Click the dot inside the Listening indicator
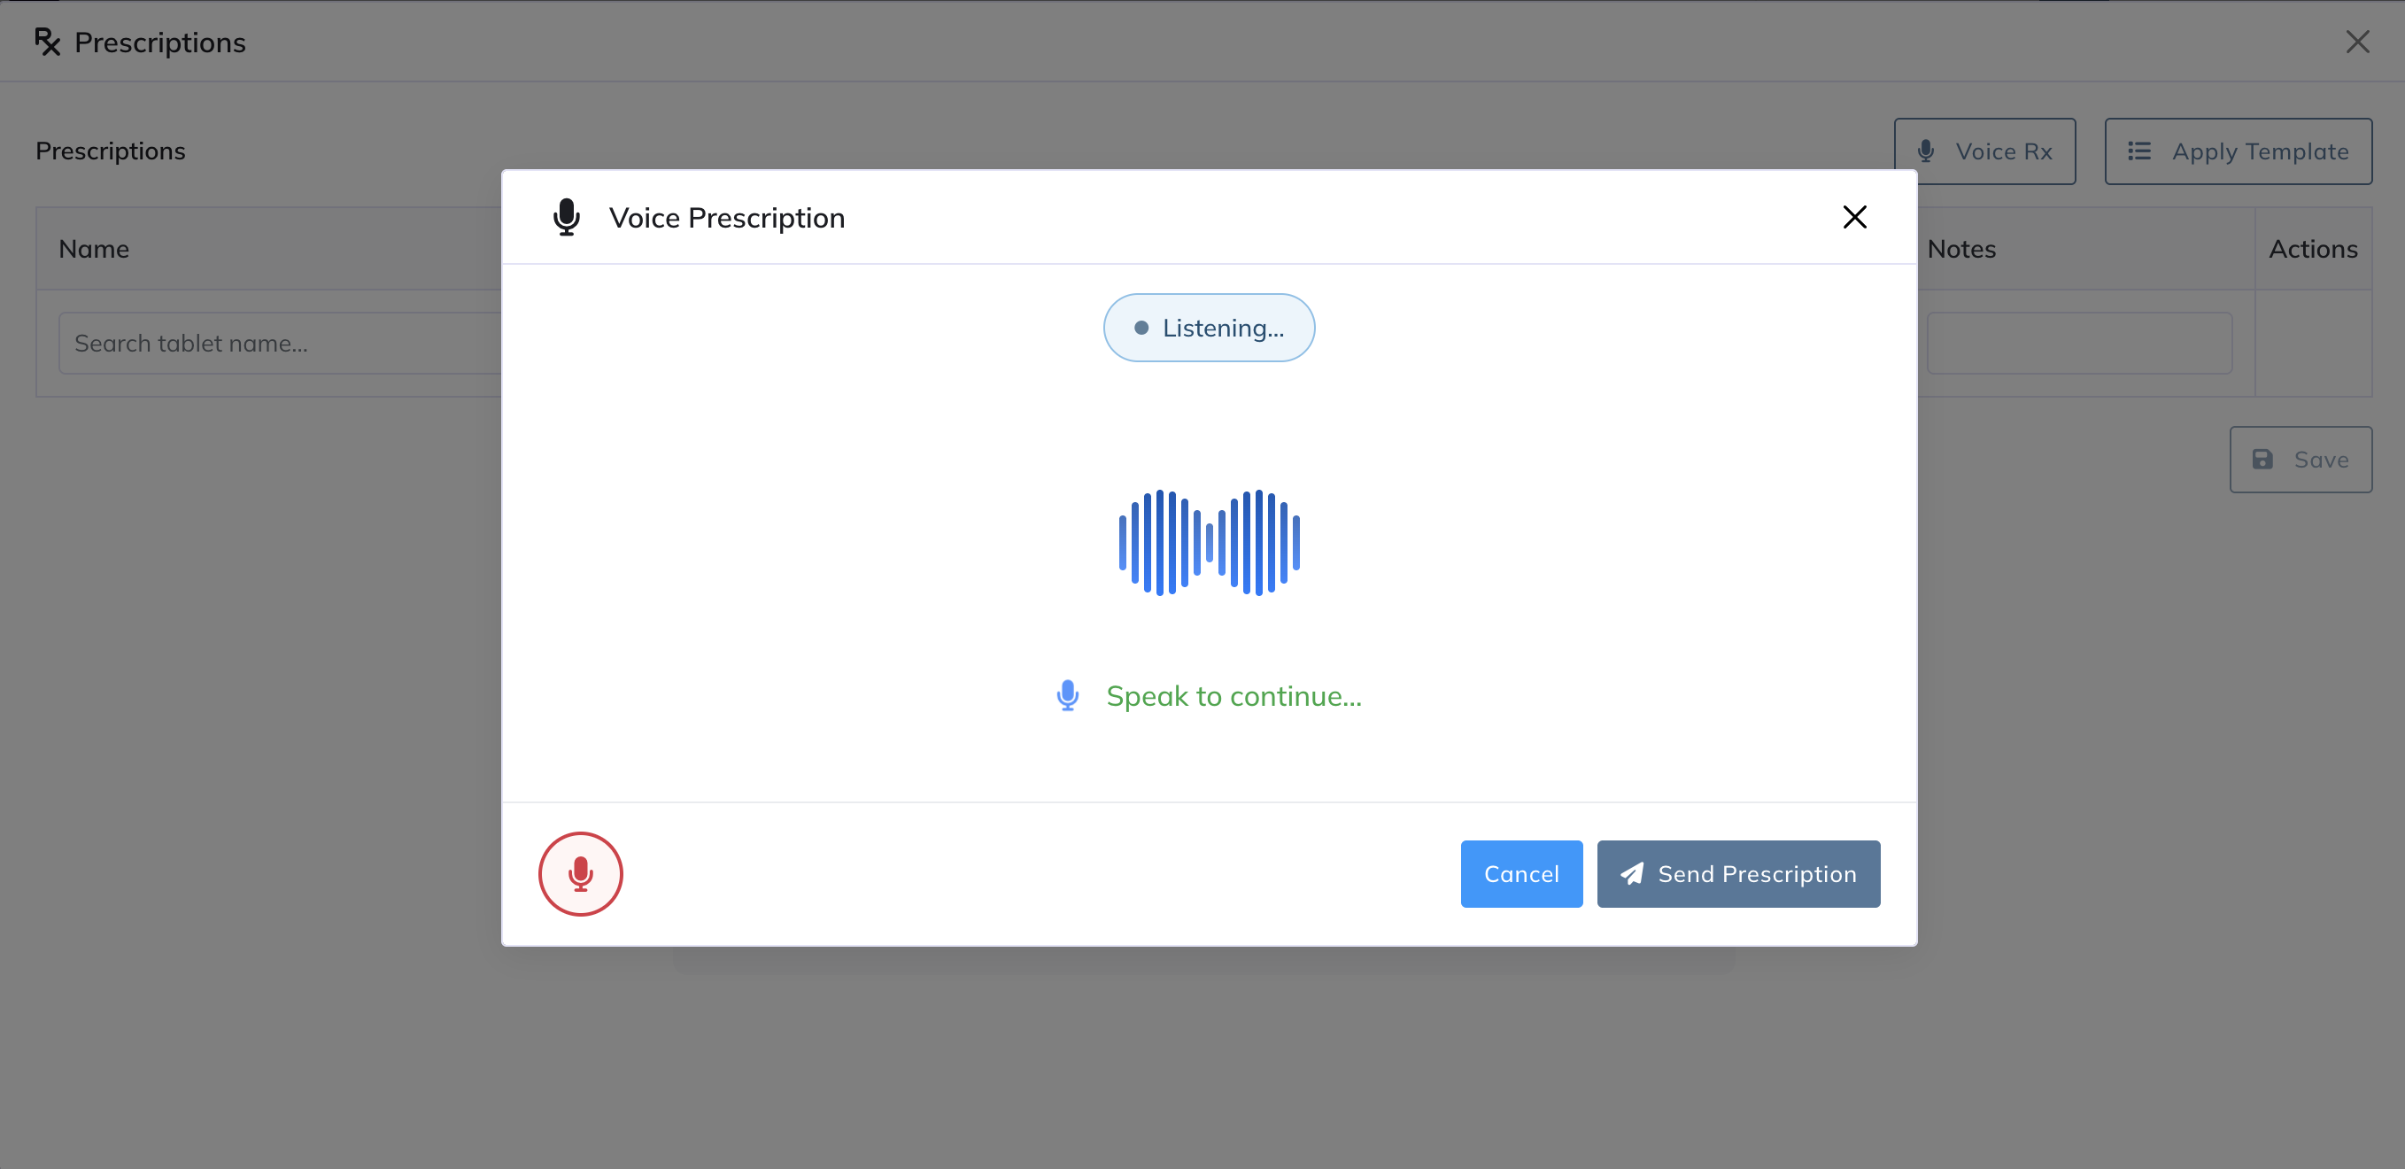 pyautogui.click(x=1141, y=327)
